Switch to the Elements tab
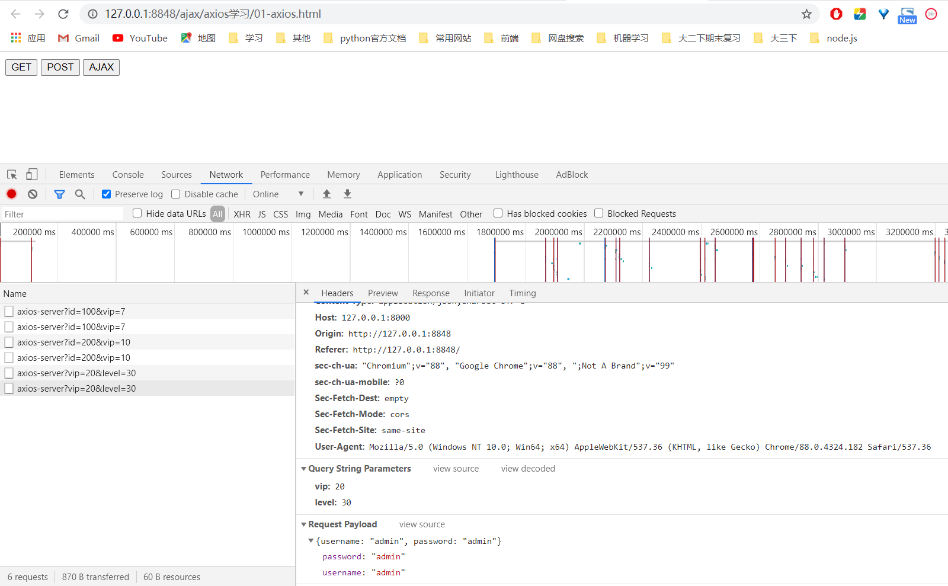 pos(76,175)
